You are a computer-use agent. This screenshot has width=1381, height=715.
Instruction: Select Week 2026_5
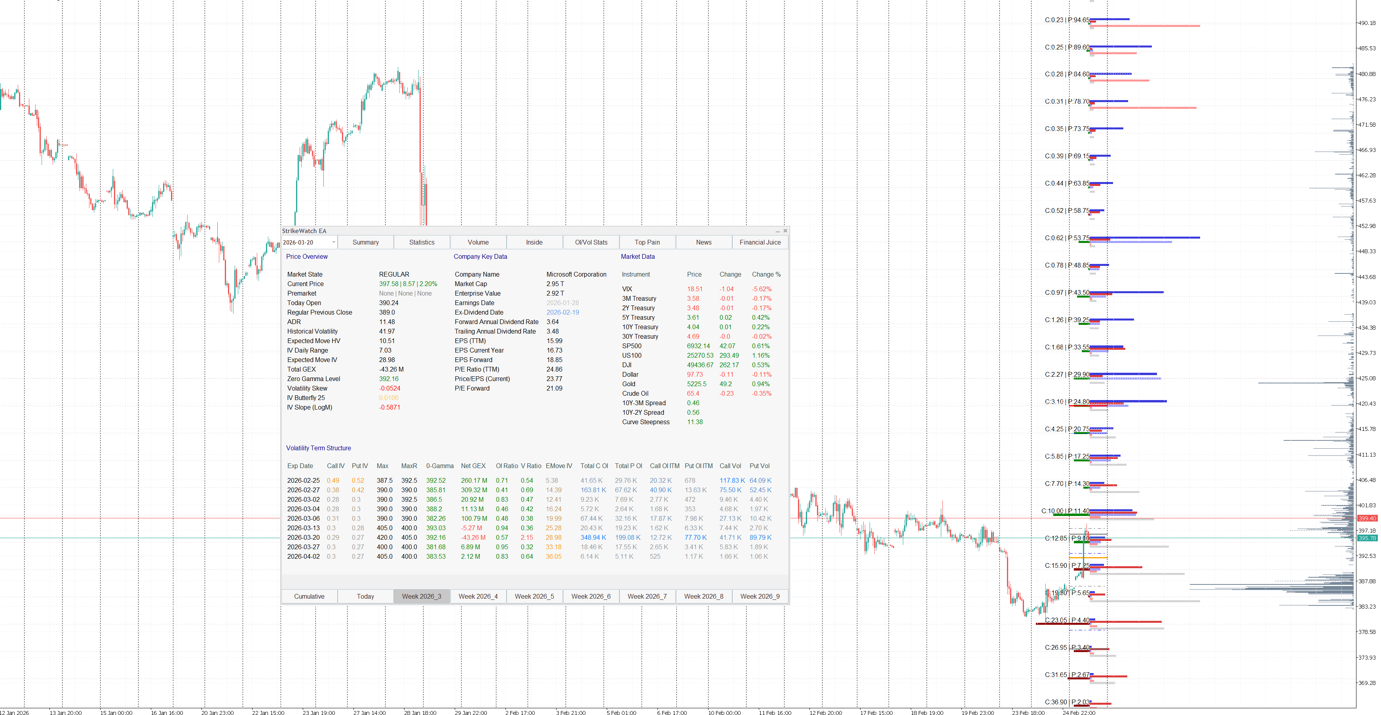coord(534,596)
